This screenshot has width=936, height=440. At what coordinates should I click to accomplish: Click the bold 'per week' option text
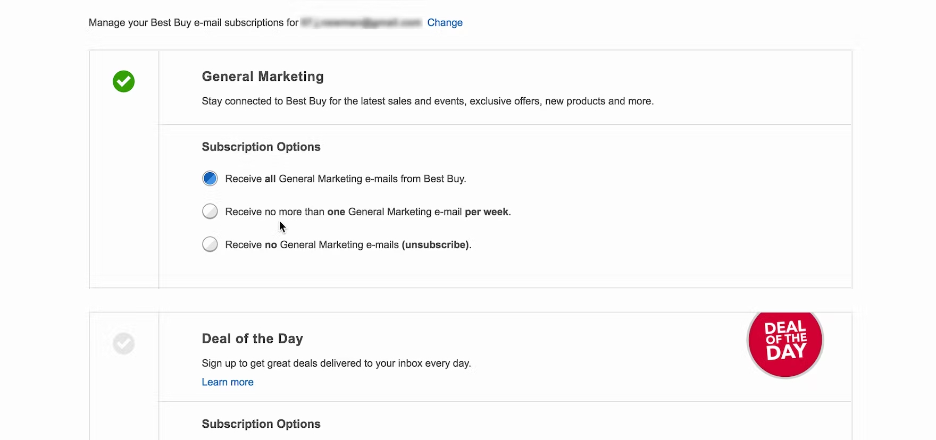click(x=487, y=212)
